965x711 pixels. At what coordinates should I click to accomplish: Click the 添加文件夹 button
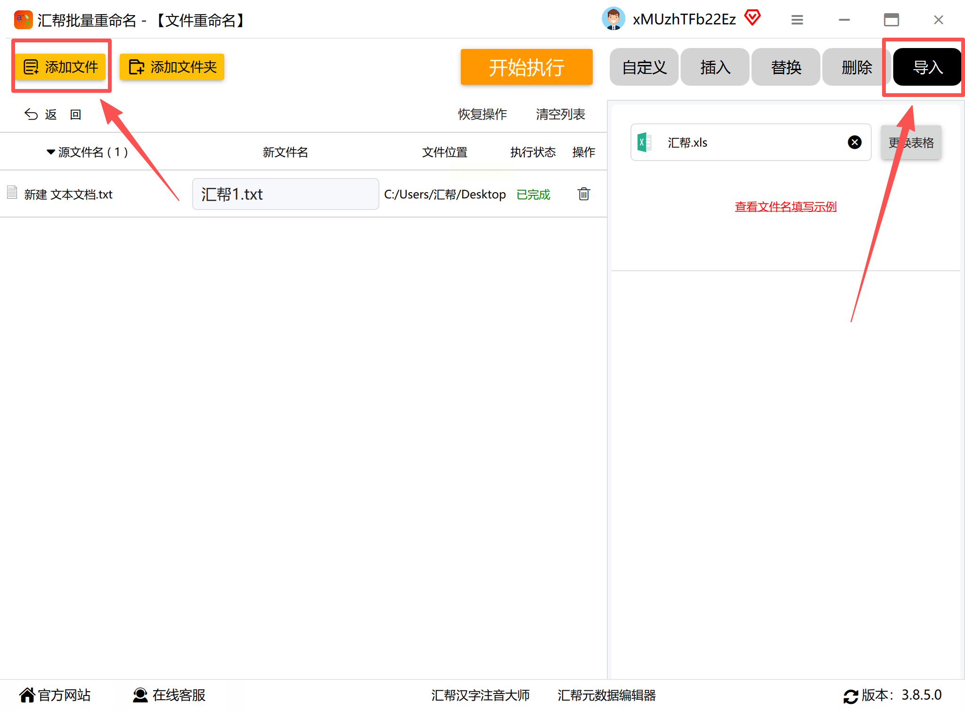[x=172, y=67]
